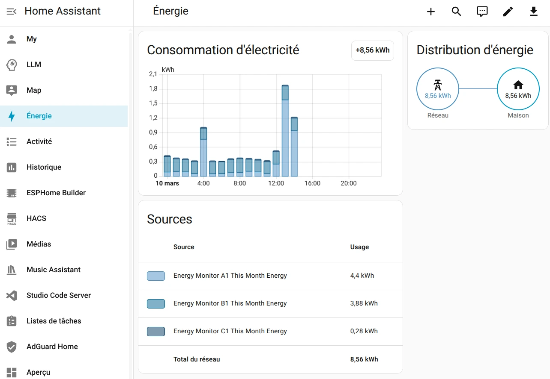Image resolution: width=550 pixels, height=379 pixels.
Task: Open Energy Monitor A1 This Month Energy
Action: (x=230, y=276)
